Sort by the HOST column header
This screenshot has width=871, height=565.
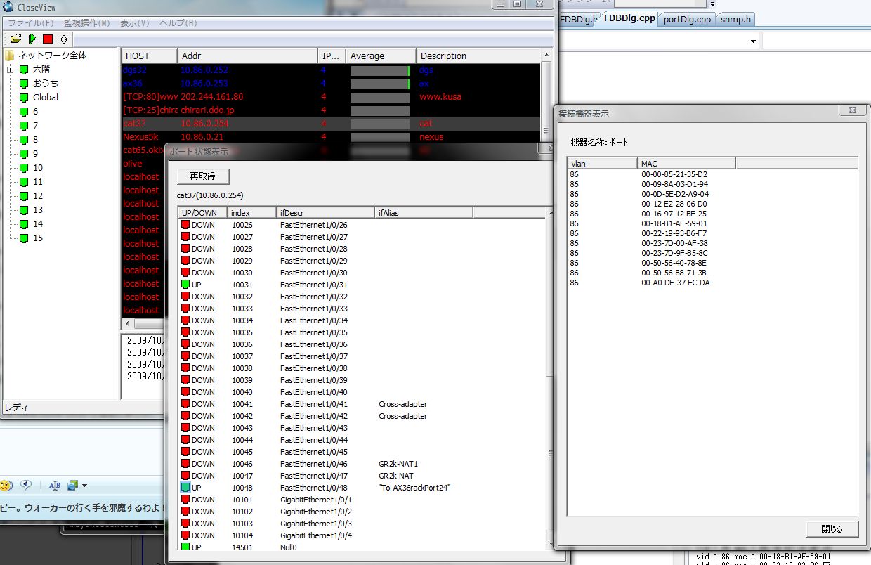(149, 56)
